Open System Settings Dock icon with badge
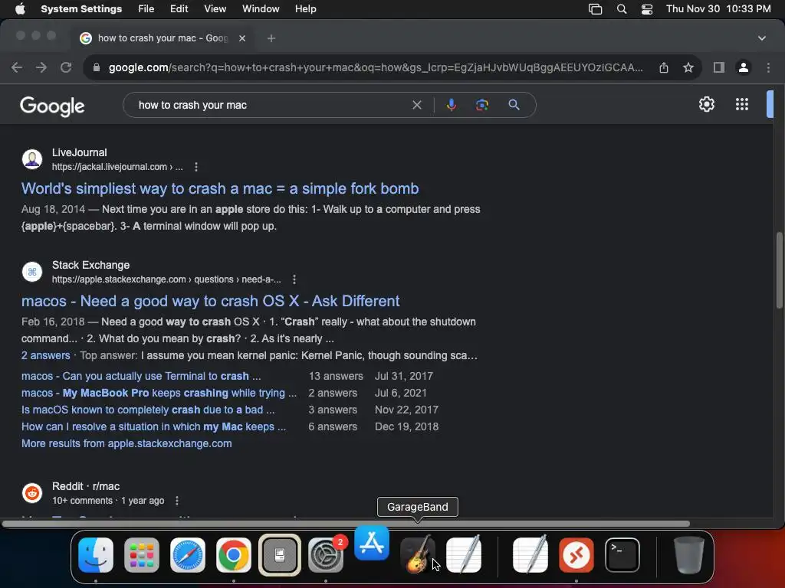The width and height of the screenshot is (785, 588). [326, 554]
